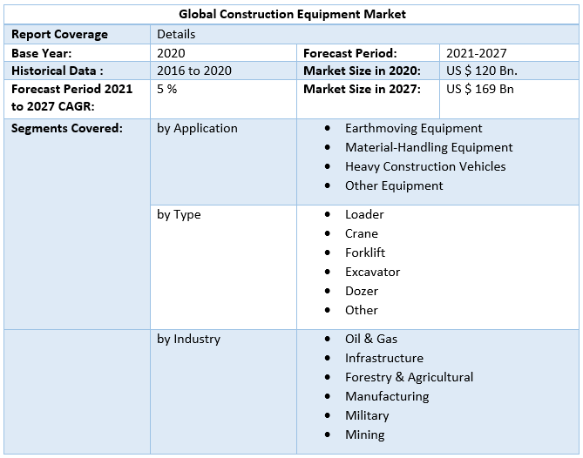Select the US $ 169 Bn cell

(480, 89)
